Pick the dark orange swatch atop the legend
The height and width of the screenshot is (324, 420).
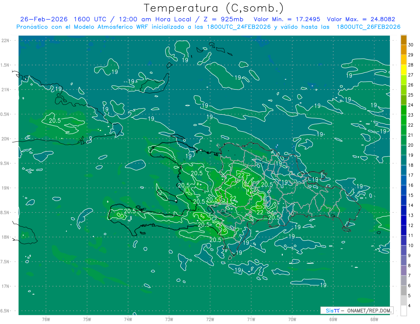404,40
